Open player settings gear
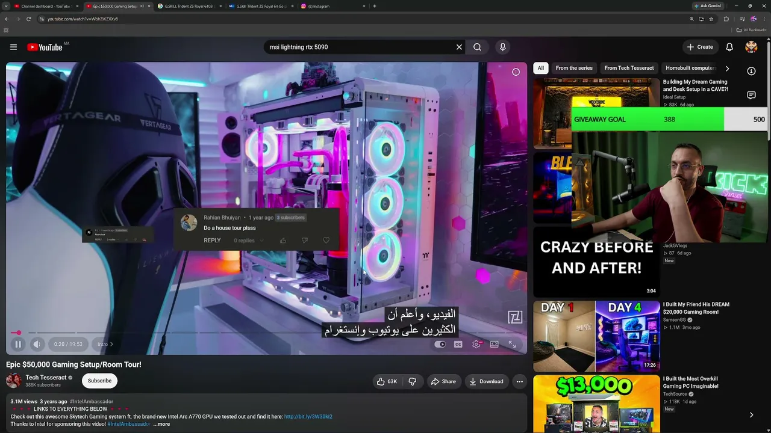 (476, 344)
